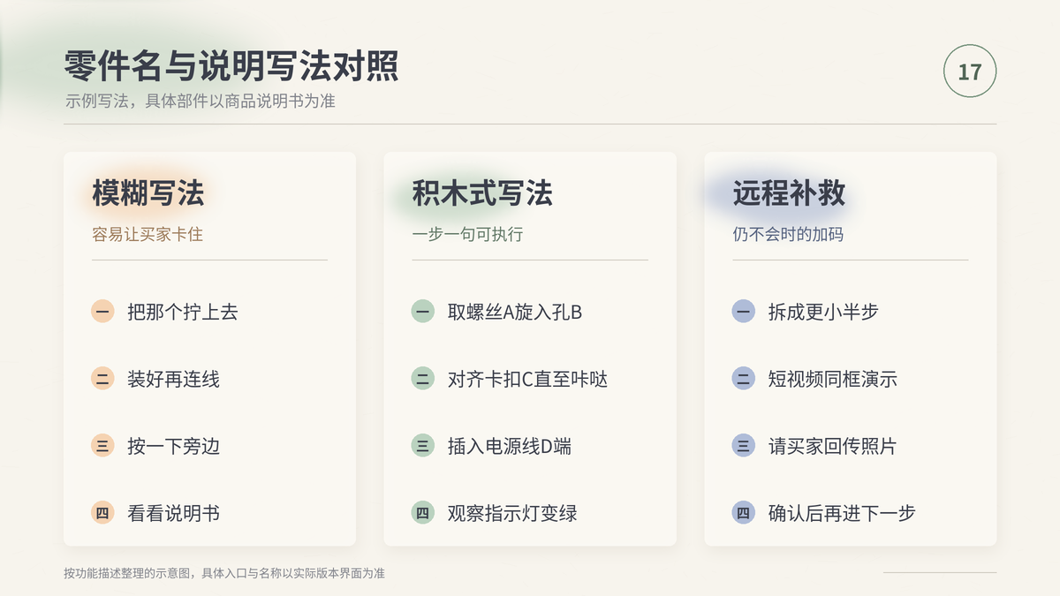The width and height of the screenshot is (1060, 596).
Task: Click the blue step-two bullet beside 短视频同框演示
Action: [x=744, y=379]
